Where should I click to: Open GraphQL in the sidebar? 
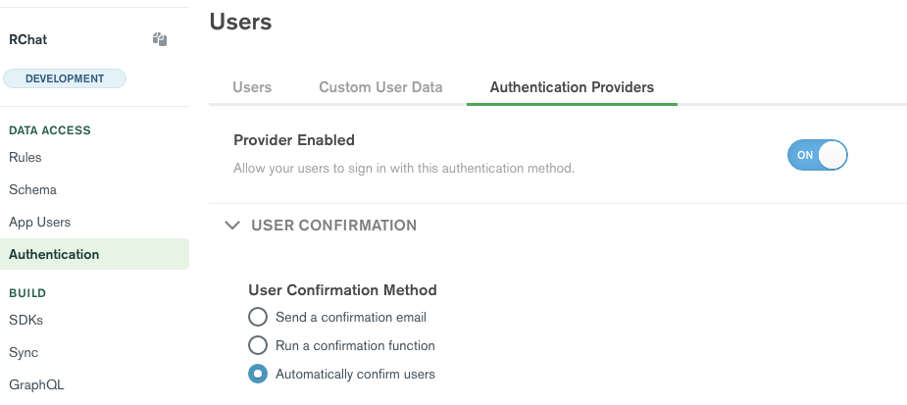click(x=36, y=384)
